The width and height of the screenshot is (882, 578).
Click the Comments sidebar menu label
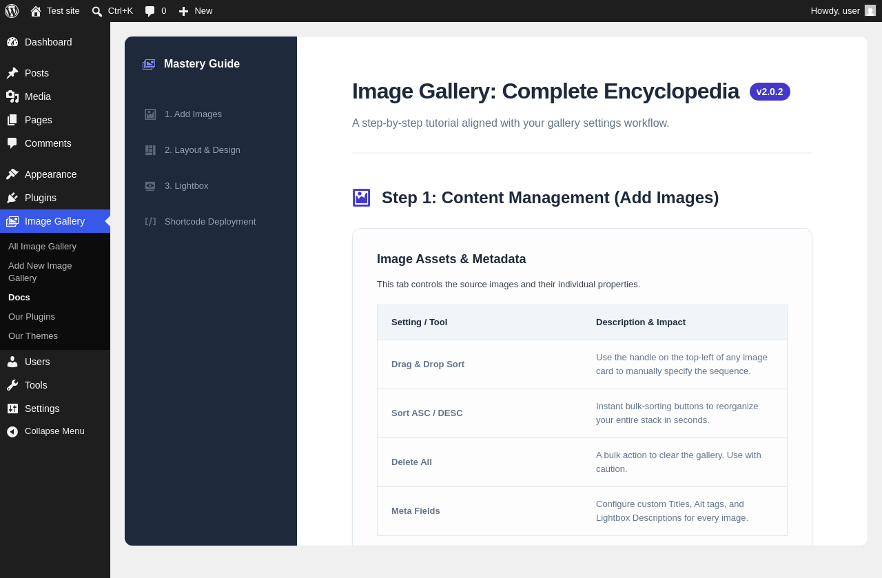coord(48,143)
